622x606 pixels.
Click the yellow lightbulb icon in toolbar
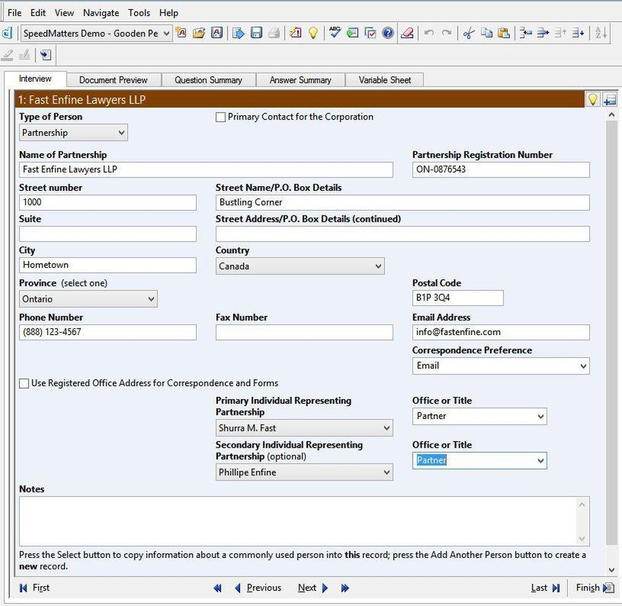coord(313,33)
